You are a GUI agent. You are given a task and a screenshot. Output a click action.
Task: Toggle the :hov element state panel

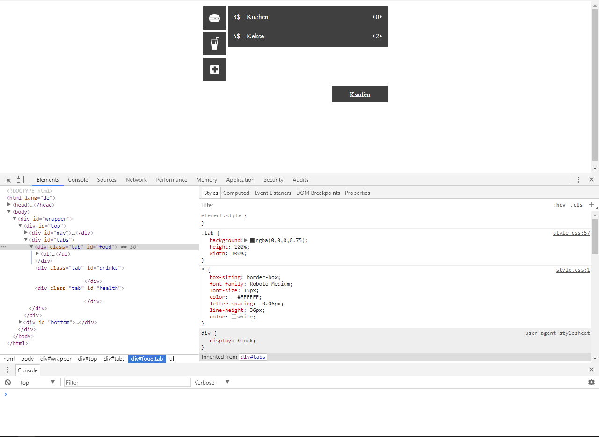pos(559,205)
